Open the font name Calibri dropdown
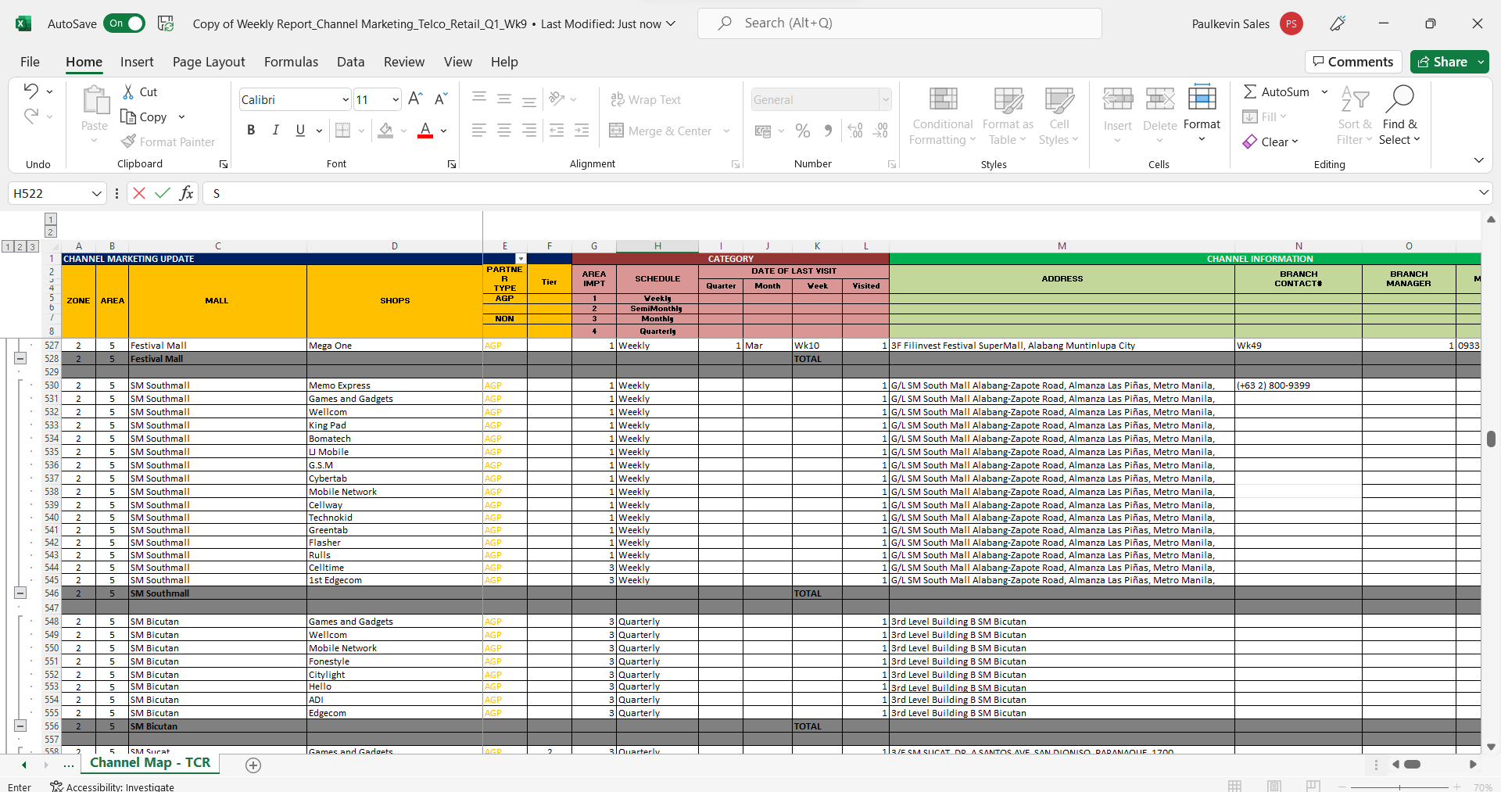Viewport: 1501px width, 792px height. 345,99
